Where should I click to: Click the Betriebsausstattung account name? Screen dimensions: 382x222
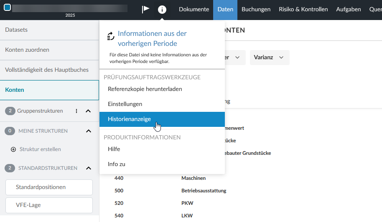[204, 191]
